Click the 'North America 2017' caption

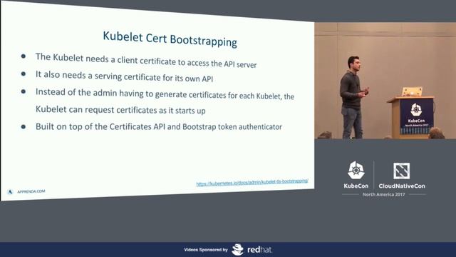pyautogui.click(x=383, y=194)
